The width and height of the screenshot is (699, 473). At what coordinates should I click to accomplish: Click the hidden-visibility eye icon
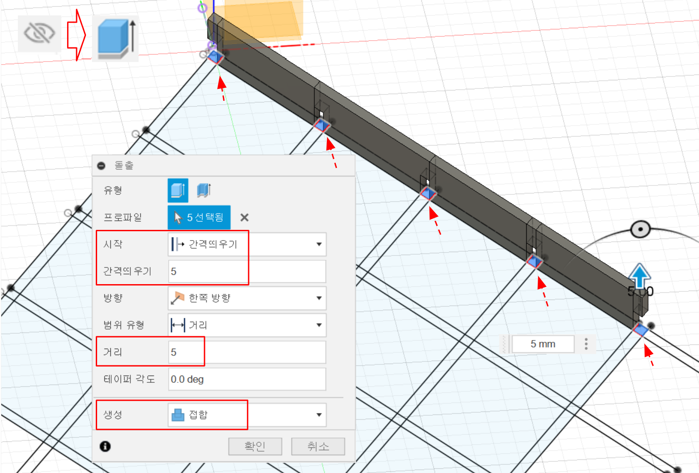click(x=39, y=33)
